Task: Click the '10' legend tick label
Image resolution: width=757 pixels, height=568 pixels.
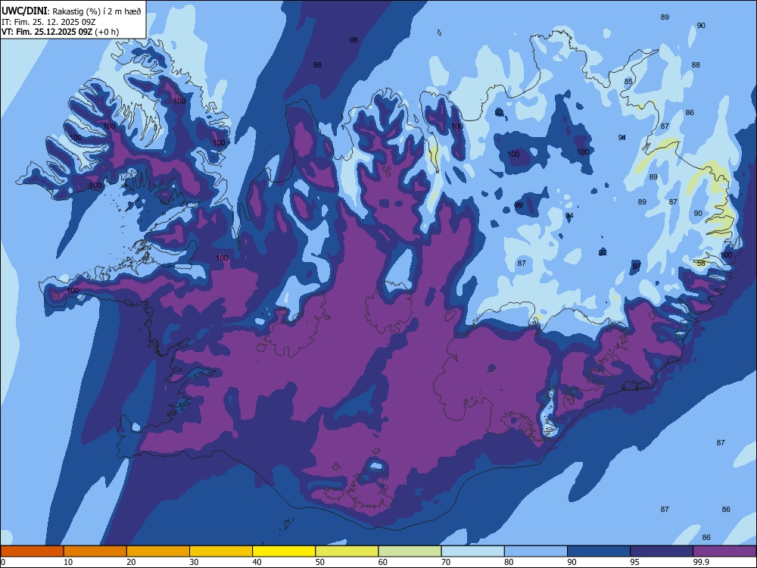Action: pyautogui.click(x=68, y=562)
